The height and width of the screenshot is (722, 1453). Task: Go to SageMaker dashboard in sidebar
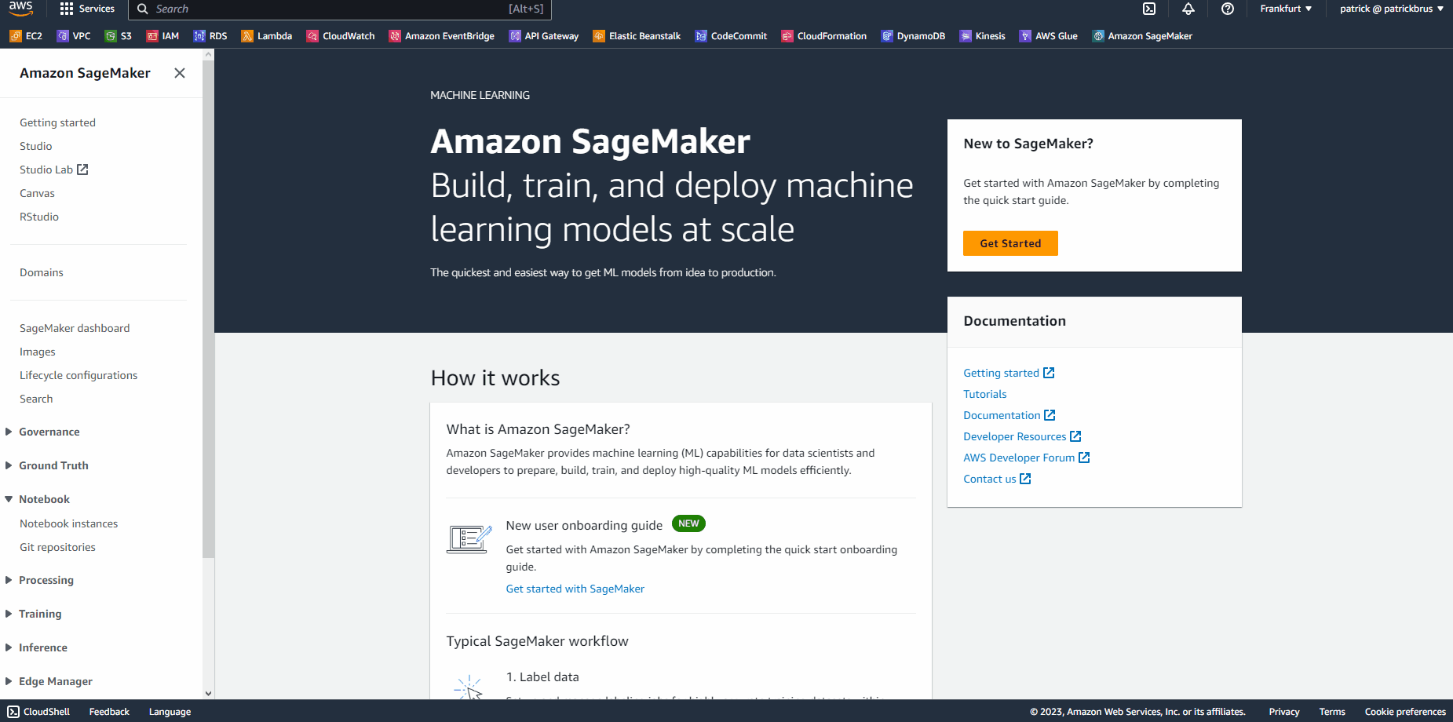point(75,328)
